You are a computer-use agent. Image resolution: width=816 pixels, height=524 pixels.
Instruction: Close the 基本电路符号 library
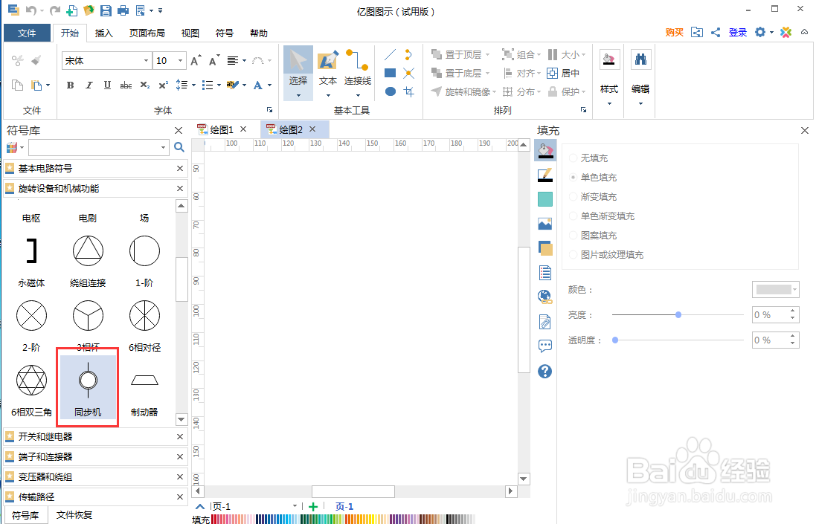(x=180, y=169)
